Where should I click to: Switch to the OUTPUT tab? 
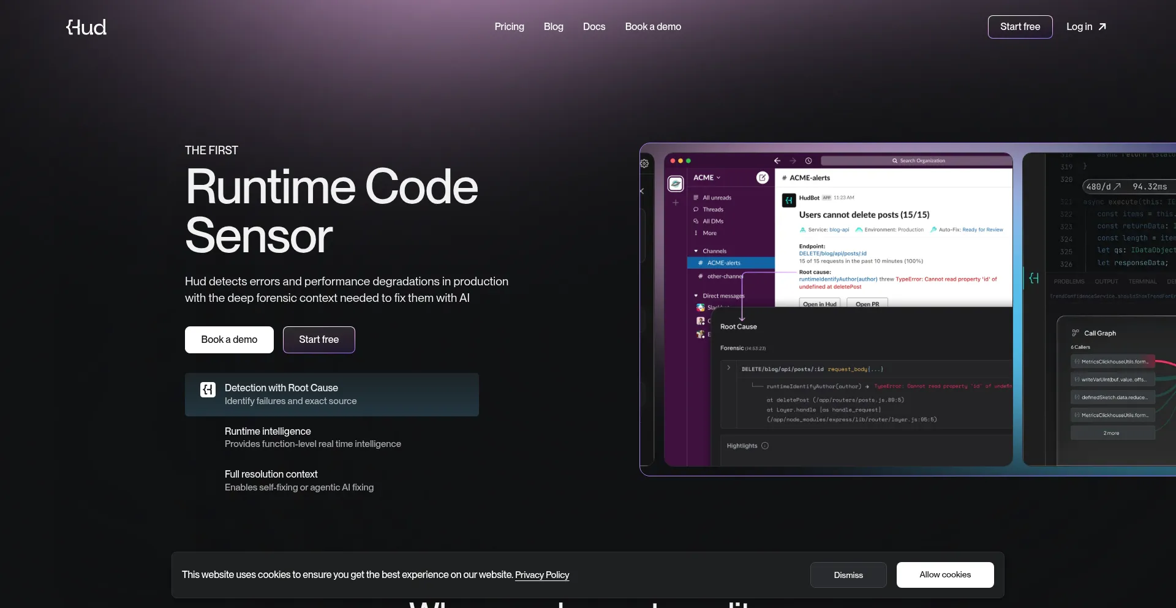click(1106, 282)
